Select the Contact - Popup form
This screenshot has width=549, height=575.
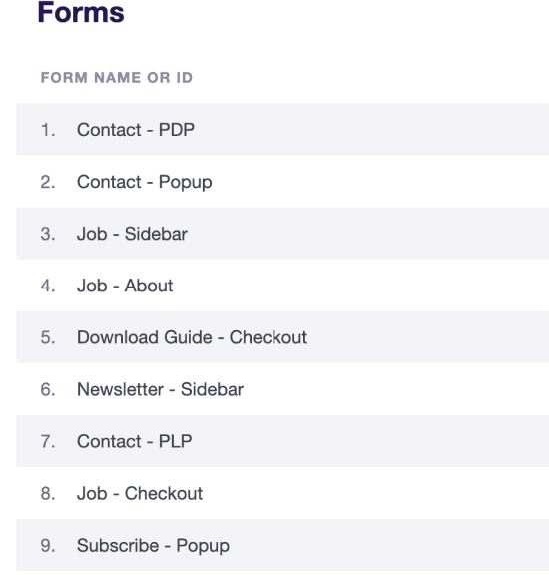[x=282, y=181]
